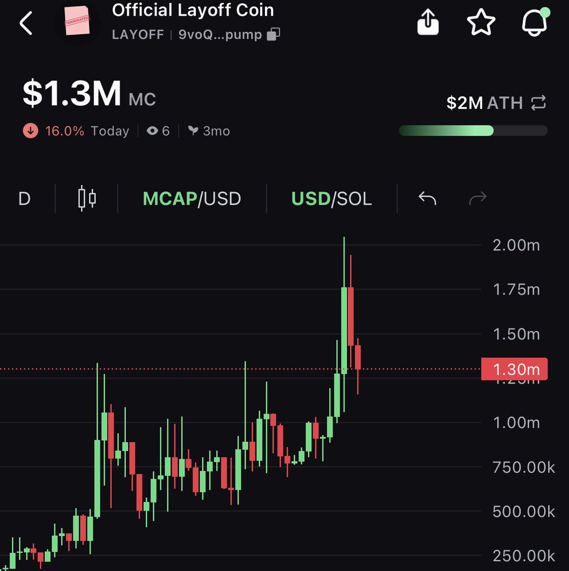
Task: Select the Official Layoff Coin title
Action: pyautogui.click(x=193, y=10)
